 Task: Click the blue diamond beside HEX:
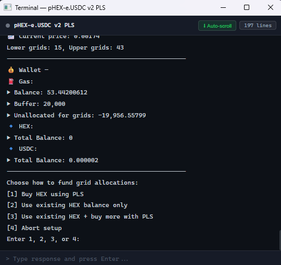click(x=11, y=126)
